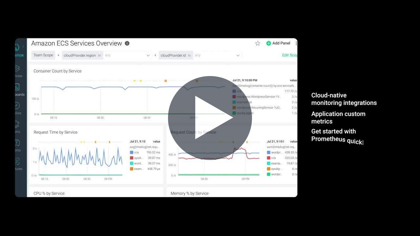Click the 'Amazon ECS Services Overview' title

pyautogui.click(x=76, y=43)
